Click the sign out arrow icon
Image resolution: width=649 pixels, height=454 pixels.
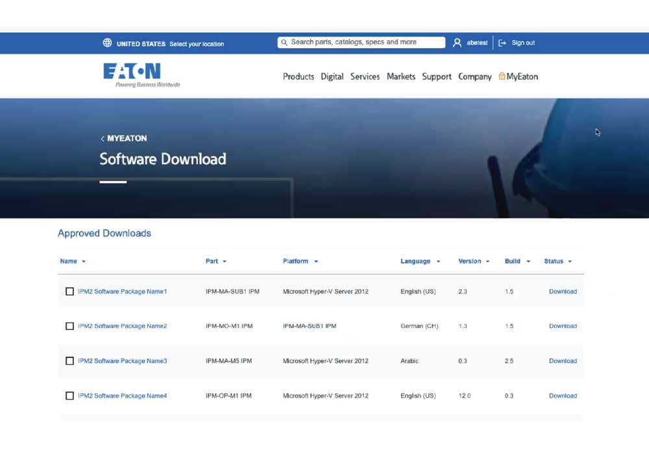click(x=502, y=43)
